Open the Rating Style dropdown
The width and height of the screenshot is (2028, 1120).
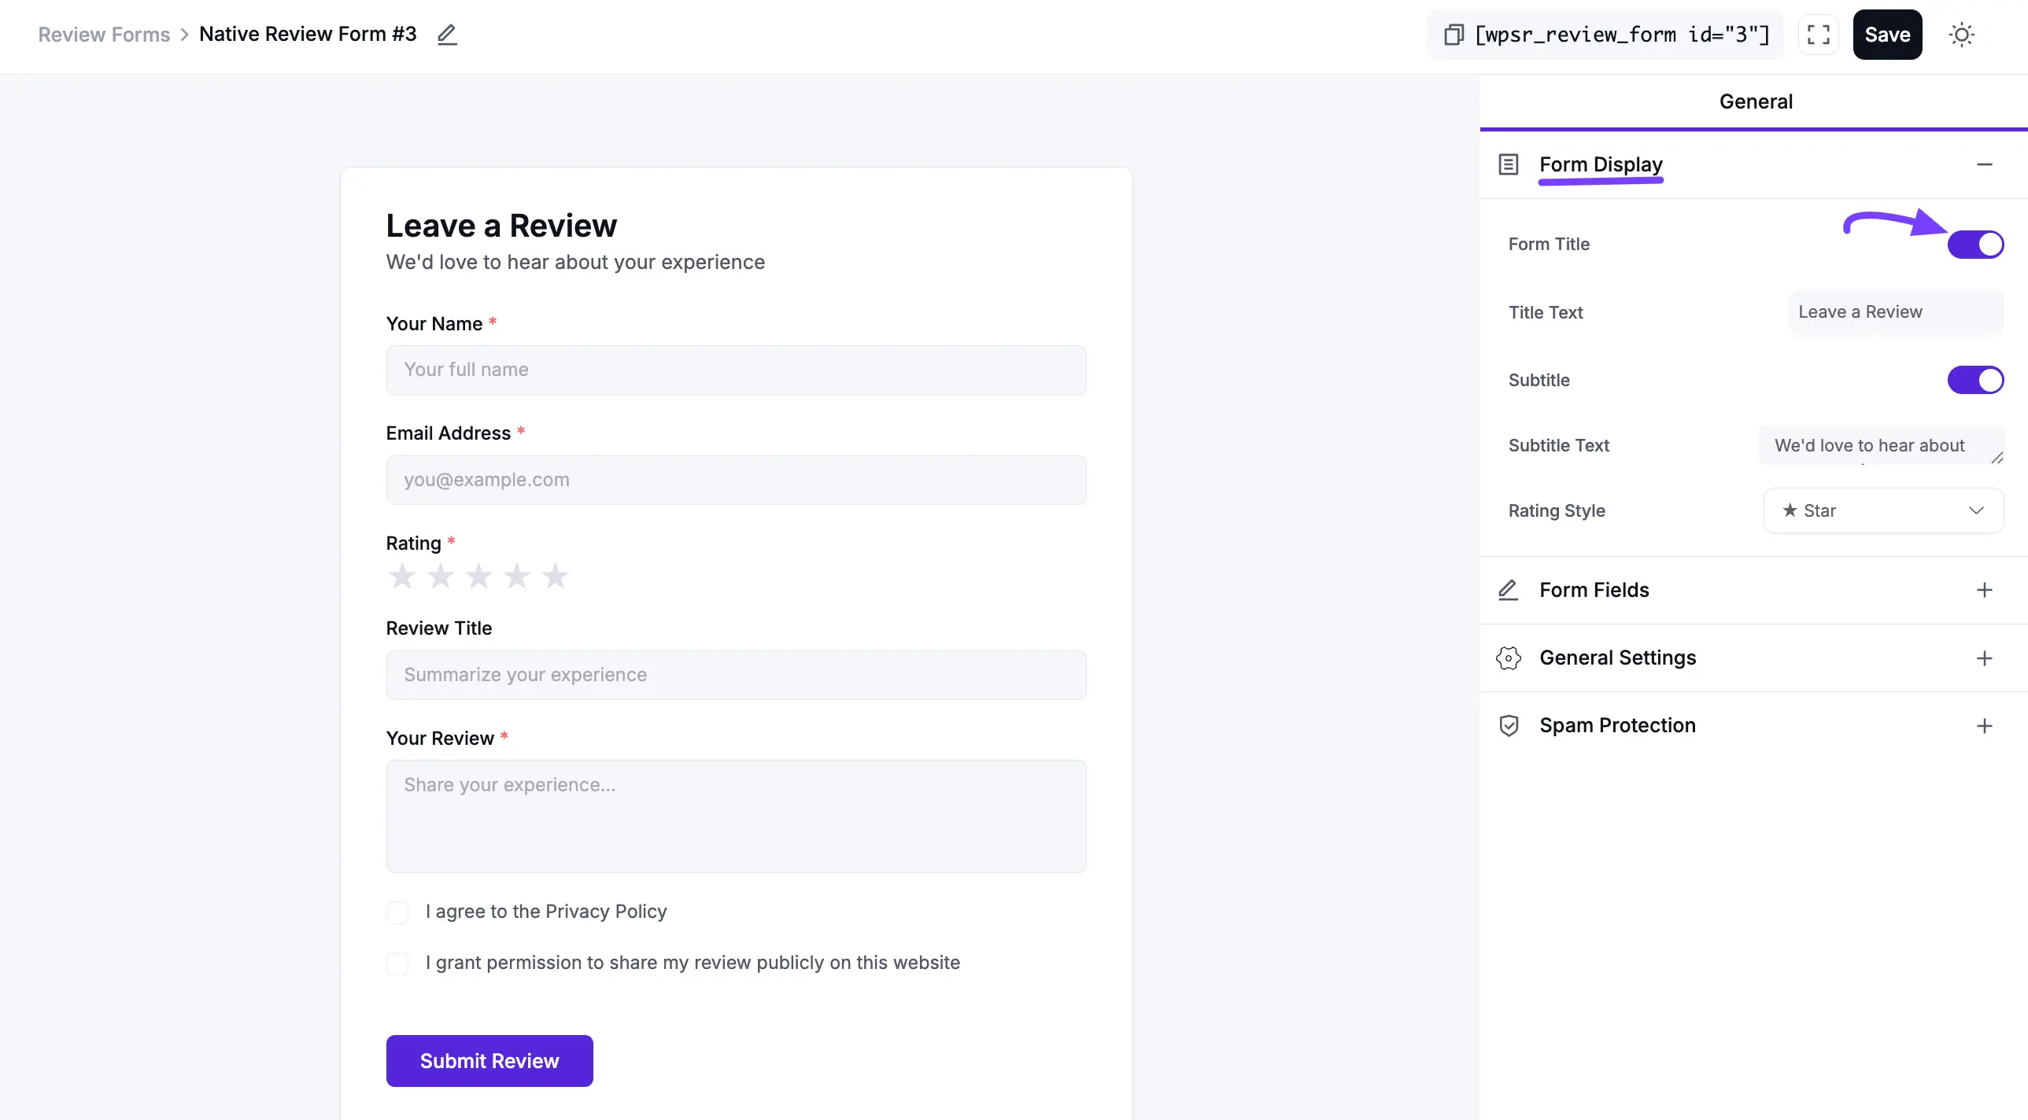tap(1882, 510)
